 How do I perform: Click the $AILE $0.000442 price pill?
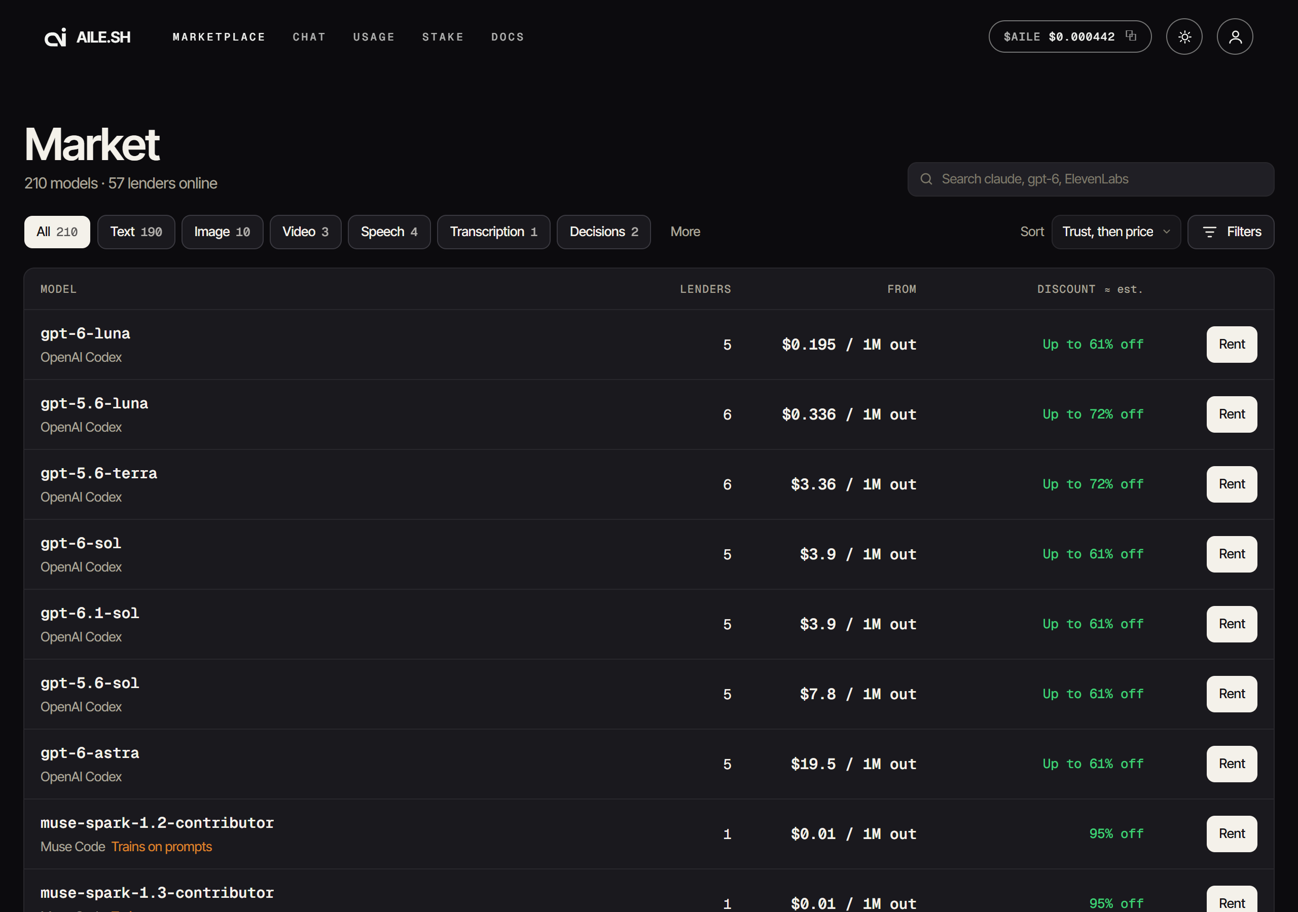(1070, 36)
